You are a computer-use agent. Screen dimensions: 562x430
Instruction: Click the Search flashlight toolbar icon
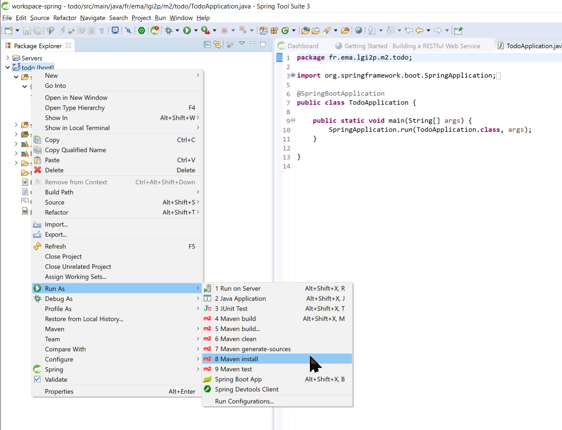326,31
